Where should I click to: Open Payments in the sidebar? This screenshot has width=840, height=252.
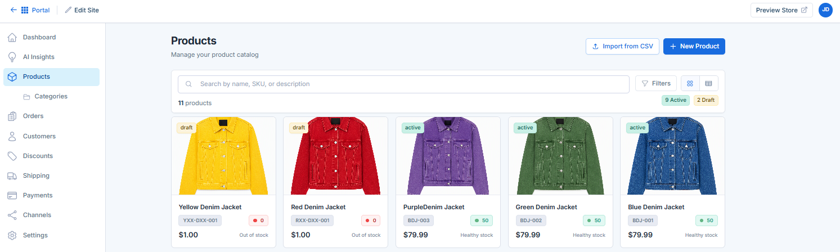(x=52, y=195)
